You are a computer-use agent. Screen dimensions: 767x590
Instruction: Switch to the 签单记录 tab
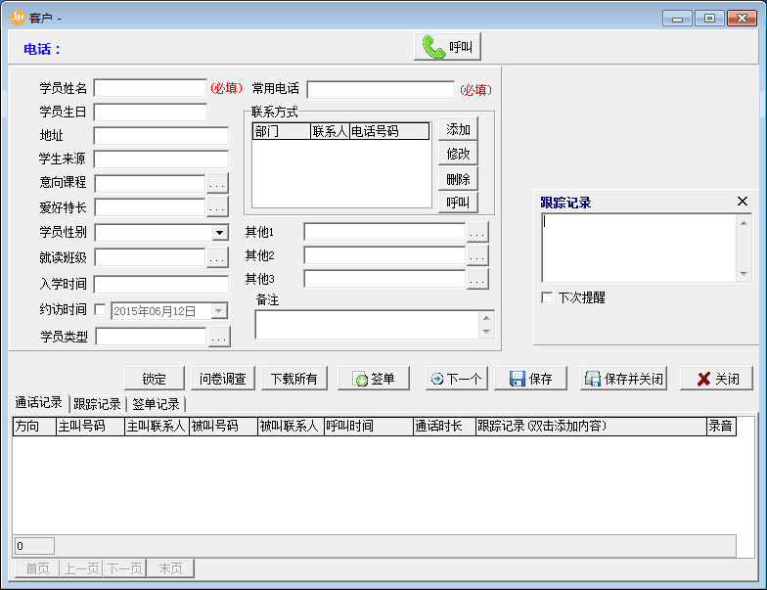156,403
